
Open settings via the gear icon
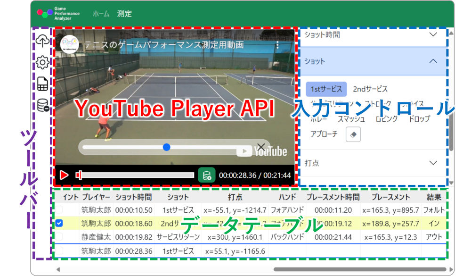point(42,62)
